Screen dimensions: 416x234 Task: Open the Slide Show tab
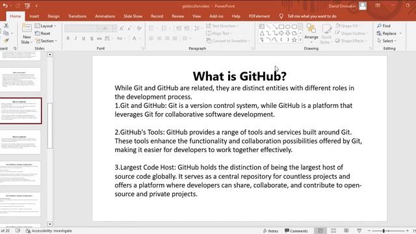click(133, 16)
